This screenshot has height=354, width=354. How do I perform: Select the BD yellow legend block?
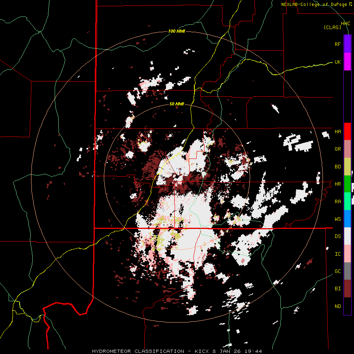pyautogui.click(x=347, y=167)
